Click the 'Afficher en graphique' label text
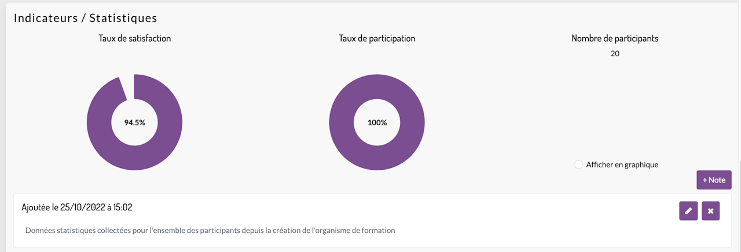This screenshot has width=741, height=252. (622, 165)
